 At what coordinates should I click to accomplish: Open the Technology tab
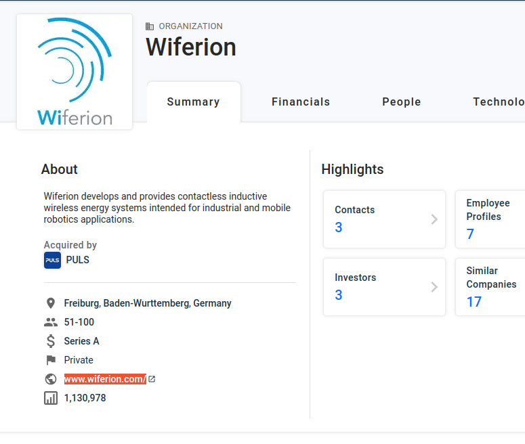pyautogui.click(x=499, y=102)
